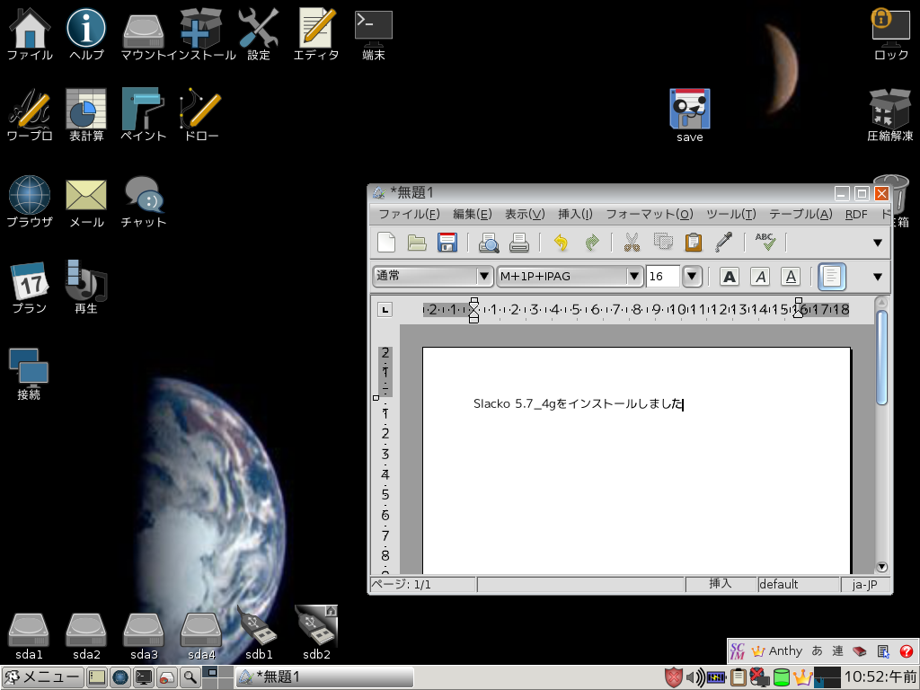Redo action with green arrow
Image resolution: width=920 pixels, height=690 pixels.
pyautogui.click(x=592, y=242)
